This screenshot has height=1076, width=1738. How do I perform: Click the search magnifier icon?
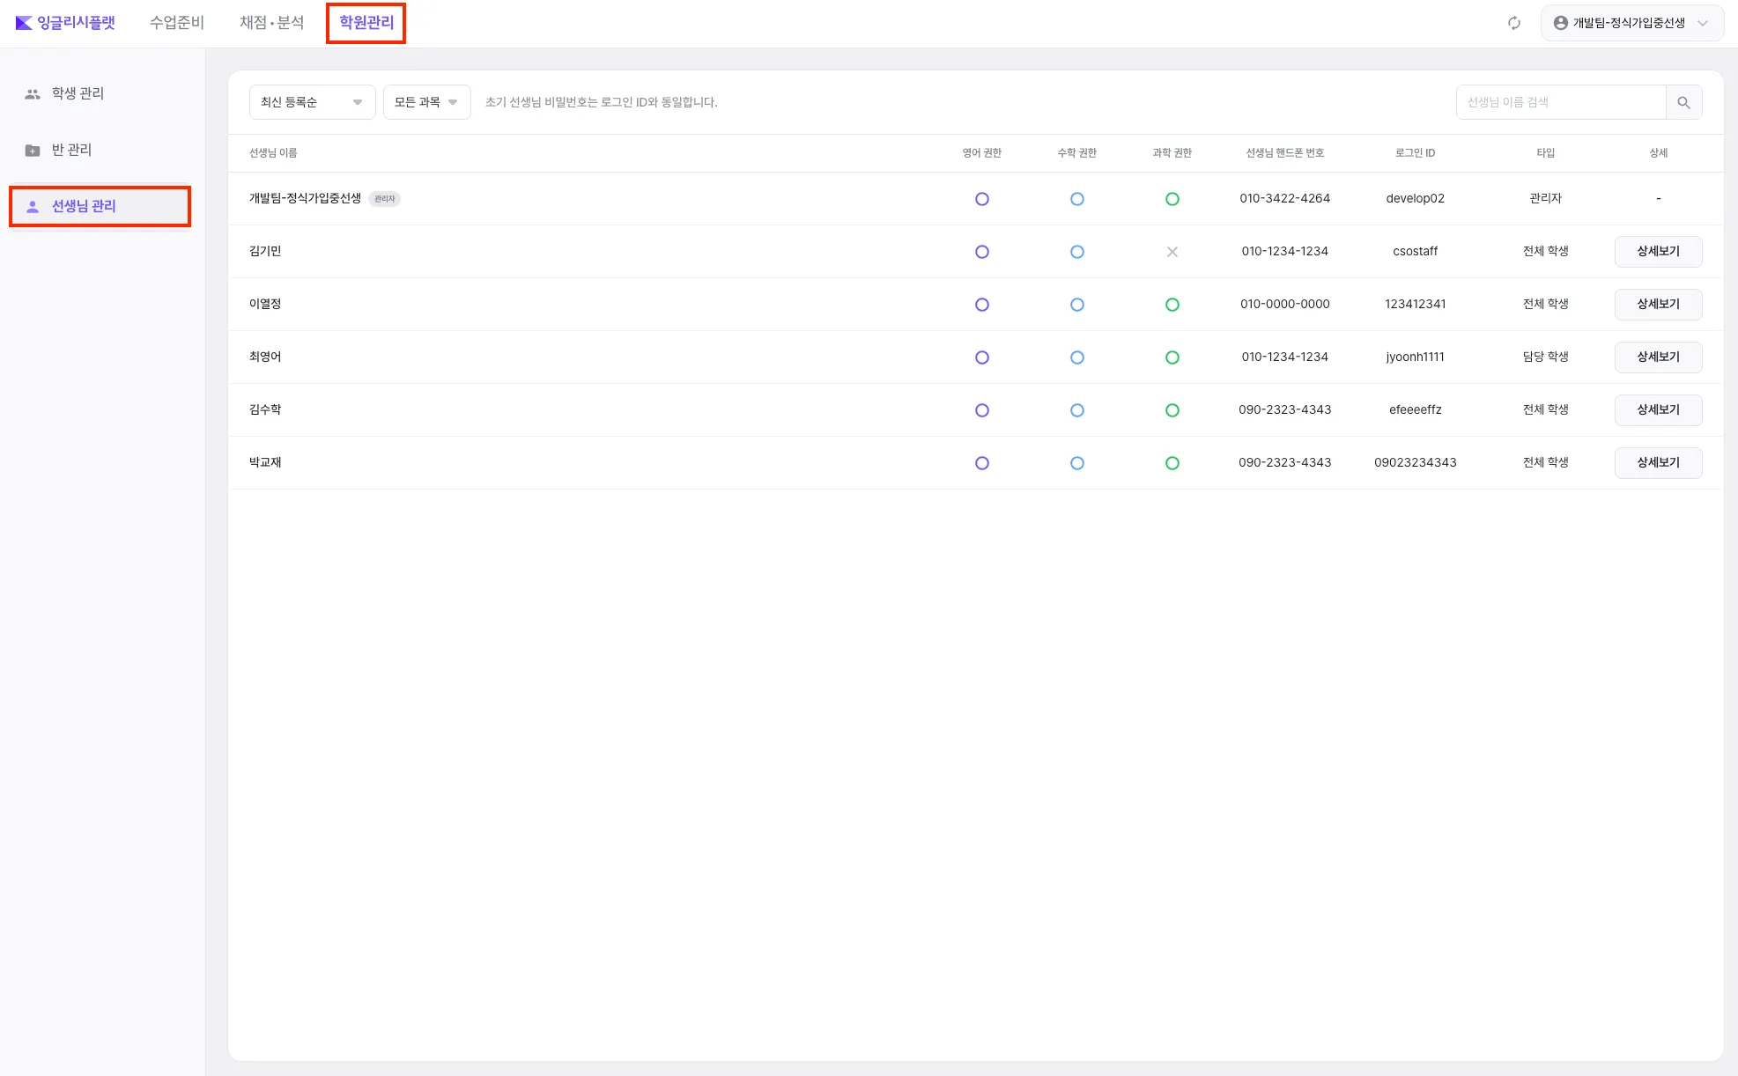coord(1683,102)
